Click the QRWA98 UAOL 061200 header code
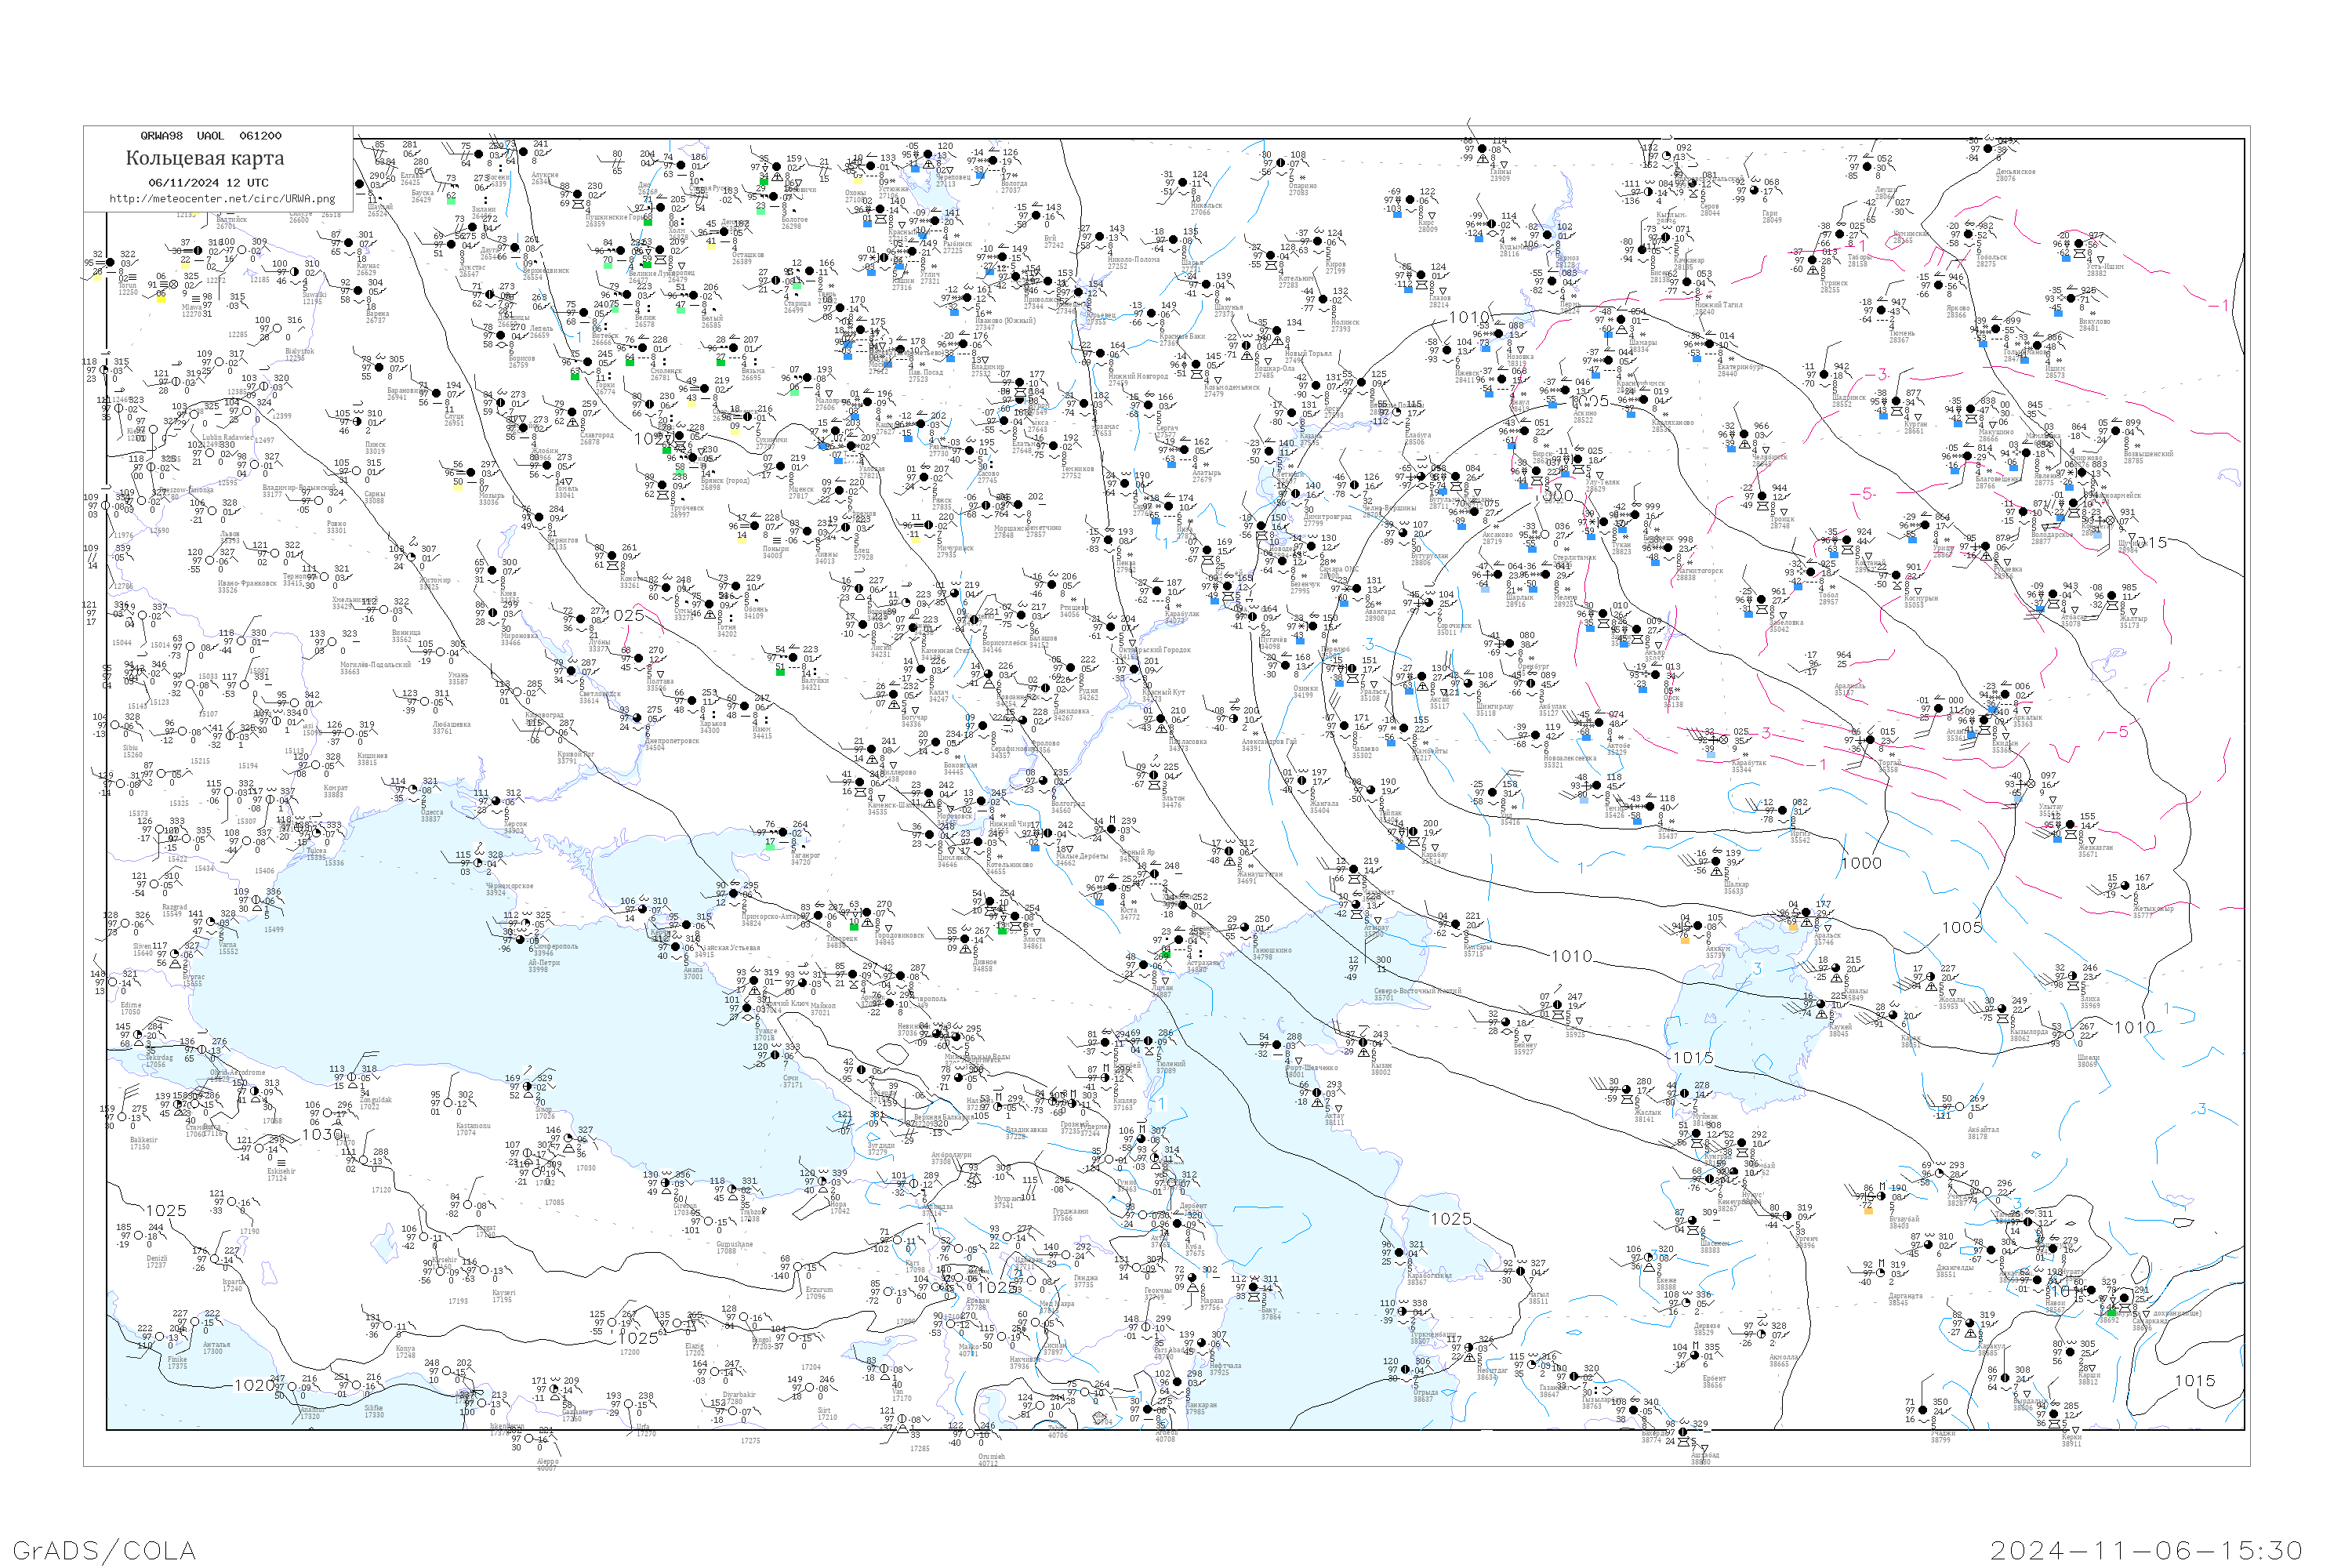Screen dimensions: 2352x1568 tap(210, 135)
